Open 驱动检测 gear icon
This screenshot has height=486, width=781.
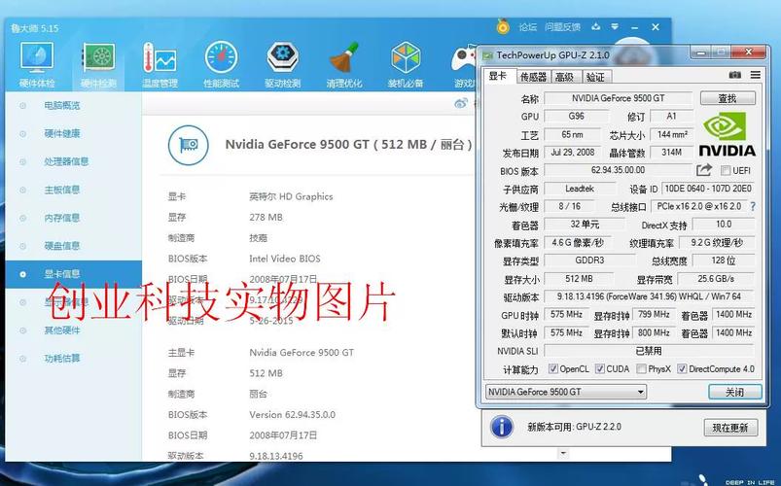(x=282, y=65)
